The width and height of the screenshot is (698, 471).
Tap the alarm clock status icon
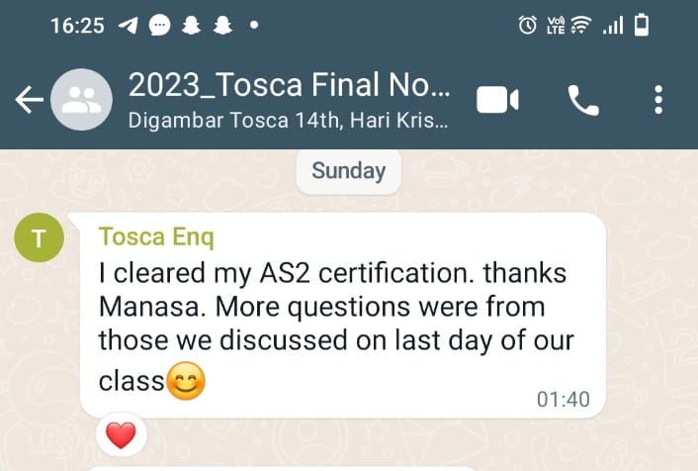(x=528, y=25)
